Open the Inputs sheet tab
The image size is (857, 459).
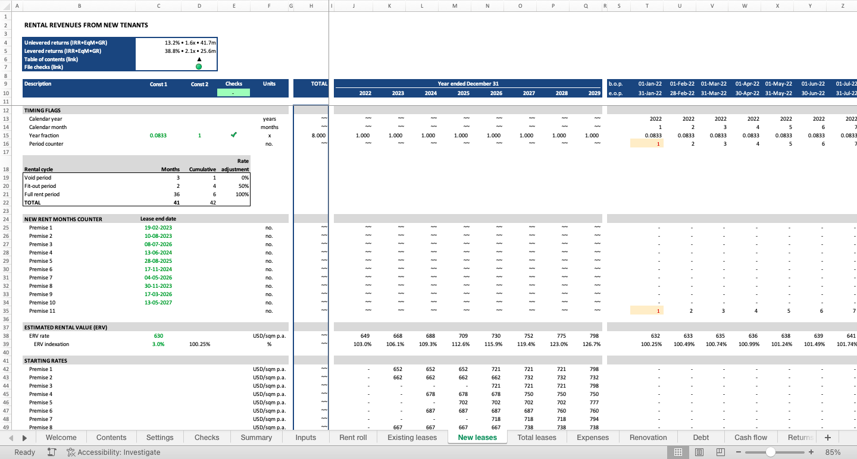(306, 437)
